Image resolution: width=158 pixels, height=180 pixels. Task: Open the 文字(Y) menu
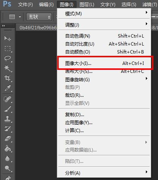[x=108, y=5]
